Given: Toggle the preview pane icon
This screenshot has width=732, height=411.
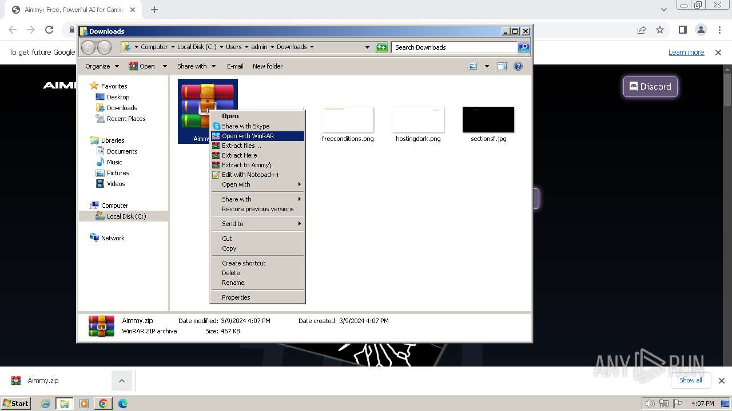Looking at the screenshot, I should [502, 66].
